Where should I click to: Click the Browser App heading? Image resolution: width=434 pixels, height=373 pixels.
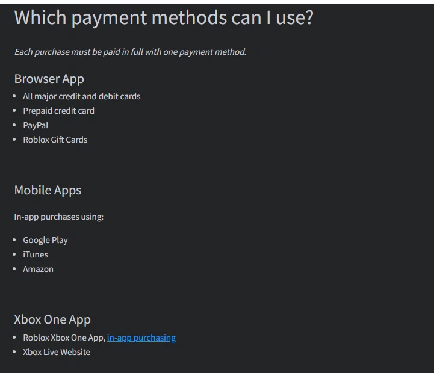[x=49, y=79]
